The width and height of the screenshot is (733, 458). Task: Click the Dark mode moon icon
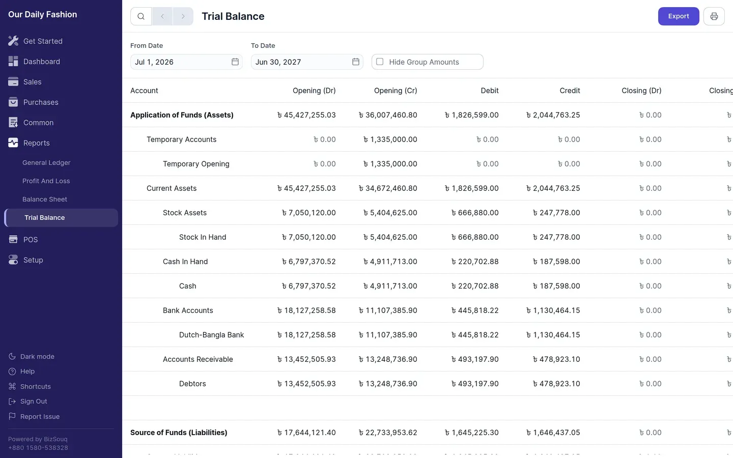coord(12,356)
